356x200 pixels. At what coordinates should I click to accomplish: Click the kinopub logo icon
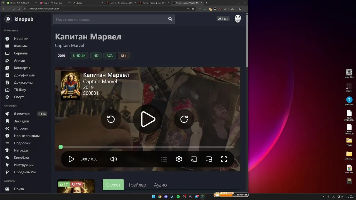point(8,19)
